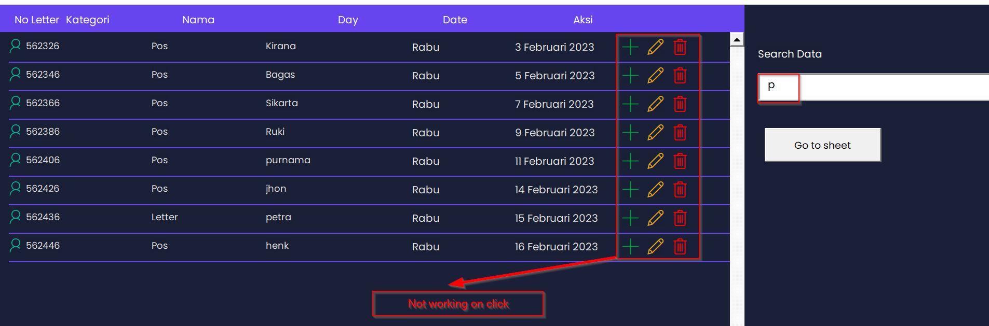Image resolution: width=989 pixels, height=326 pixels.
Task: Select the Kategori column header
Action: click(87, 20)
